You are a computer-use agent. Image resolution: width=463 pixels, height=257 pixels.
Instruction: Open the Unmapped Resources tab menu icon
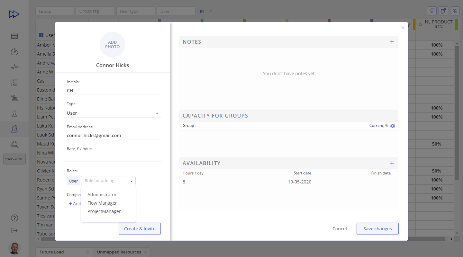(x=145, y=252)
